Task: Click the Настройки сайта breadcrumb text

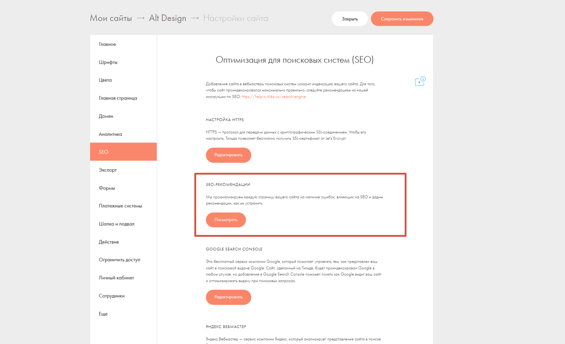Action: [236, 18]
